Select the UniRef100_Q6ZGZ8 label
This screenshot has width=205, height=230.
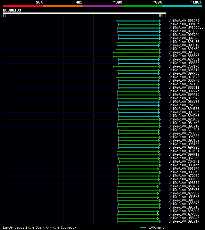pyautogui.click(x=184, y=158)
